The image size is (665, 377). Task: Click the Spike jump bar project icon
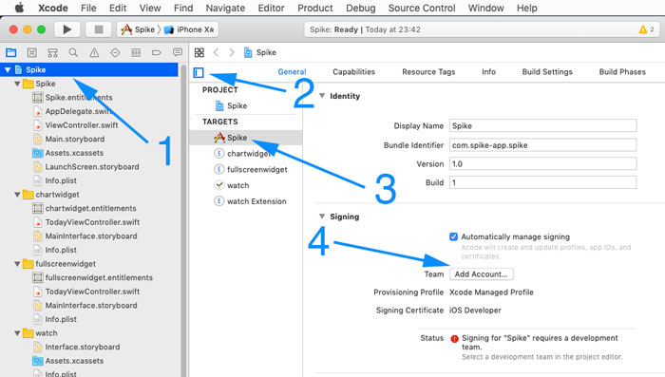pyautogui.click(x=248, y=52)
